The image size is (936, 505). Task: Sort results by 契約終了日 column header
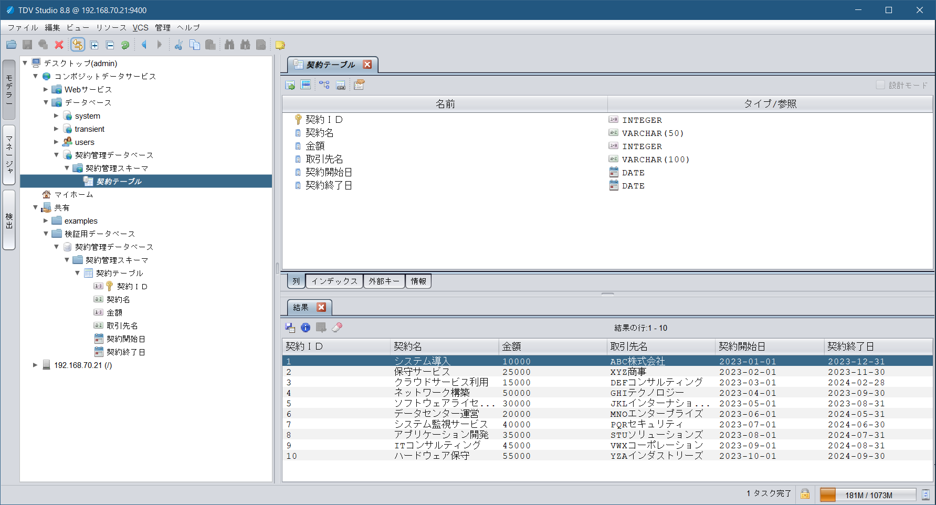[x=878, y=346]
